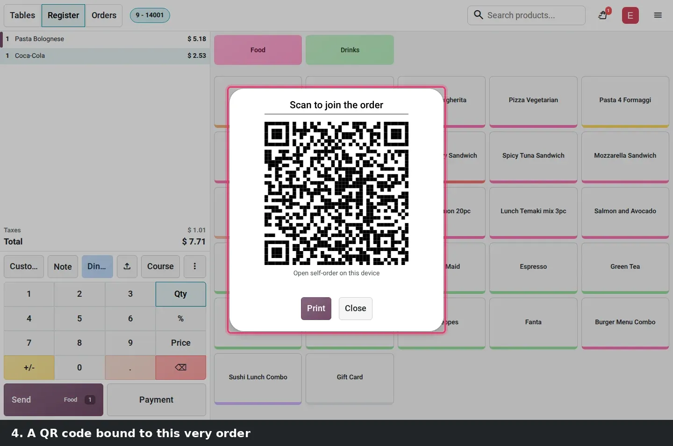The image size is (673, 446).
Task: Click numpad key 5
Action: point(79,319)
